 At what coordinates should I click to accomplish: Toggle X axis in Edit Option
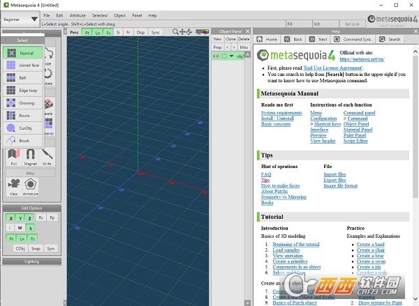10,218
